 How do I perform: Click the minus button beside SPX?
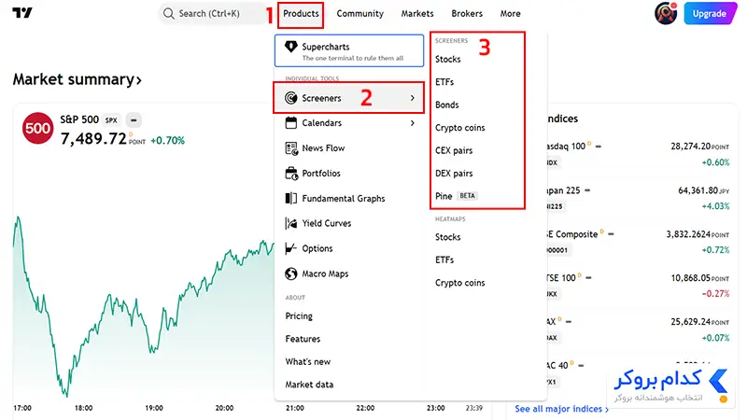[134, 120]
